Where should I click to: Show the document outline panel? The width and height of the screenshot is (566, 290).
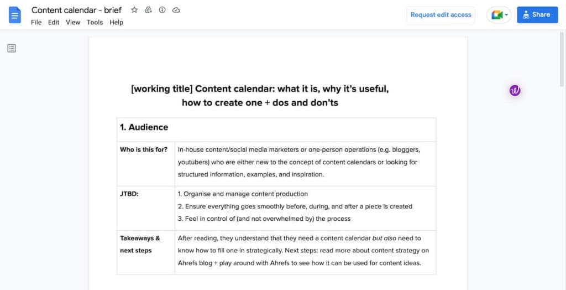[12, 49]
